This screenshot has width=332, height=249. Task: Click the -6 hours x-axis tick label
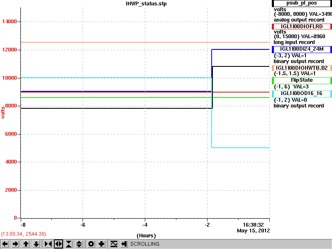tap(83, 225)
